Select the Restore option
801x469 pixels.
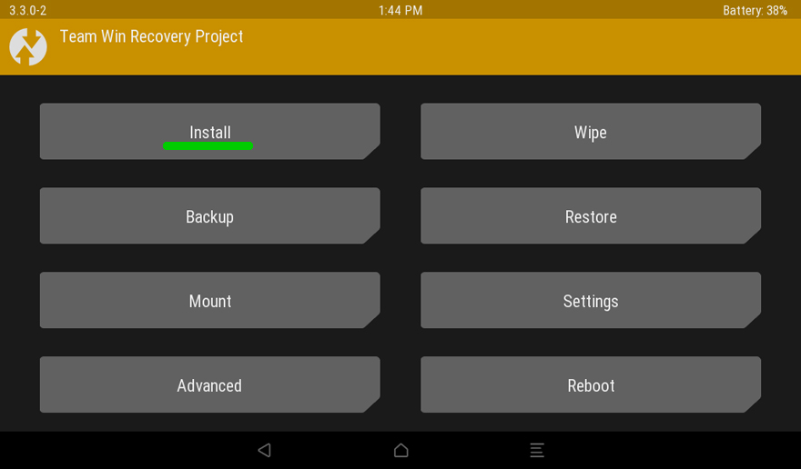591,216
